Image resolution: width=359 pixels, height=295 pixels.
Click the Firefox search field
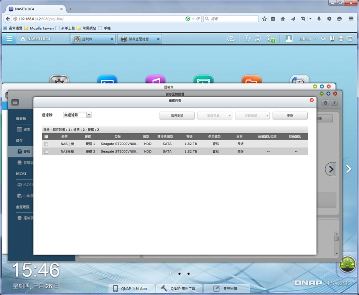click(x=231, y=19)
